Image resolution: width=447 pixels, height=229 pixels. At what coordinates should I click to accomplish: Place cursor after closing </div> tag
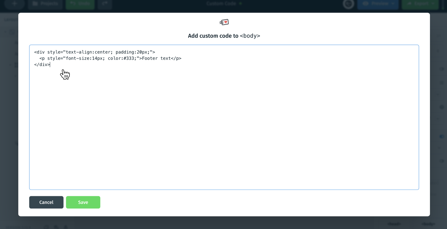tap(50, 65)
